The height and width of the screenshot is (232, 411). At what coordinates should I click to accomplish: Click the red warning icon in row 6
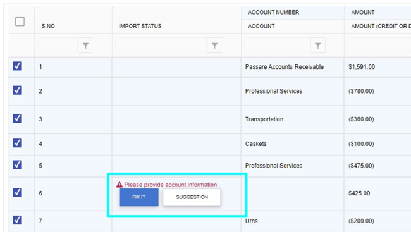point(120,185)
